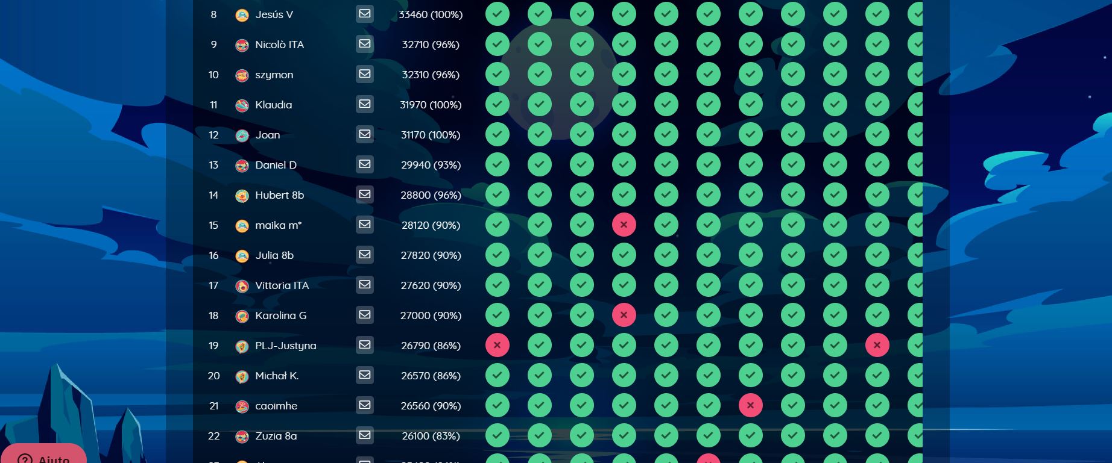Click the score 33460 (100%) for Jesús V
The height and width of the screenshot is (463, 1112).
click(430, 14)
